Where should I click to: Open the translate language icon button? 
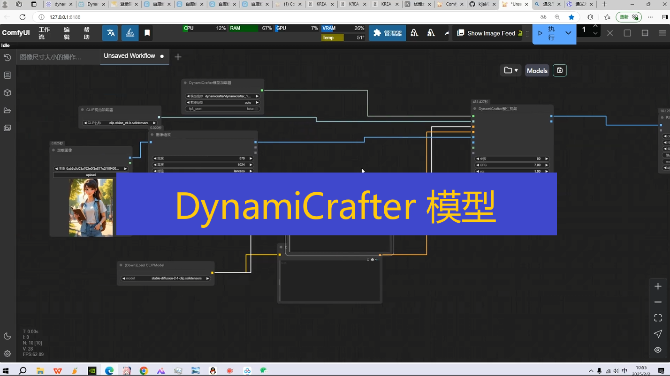111,33
